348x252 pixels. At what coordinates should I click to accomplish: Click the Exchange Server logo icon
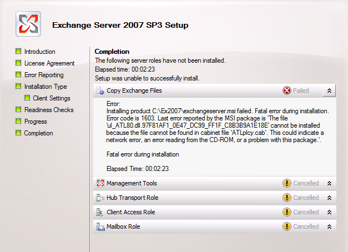(x=28, y=24)
